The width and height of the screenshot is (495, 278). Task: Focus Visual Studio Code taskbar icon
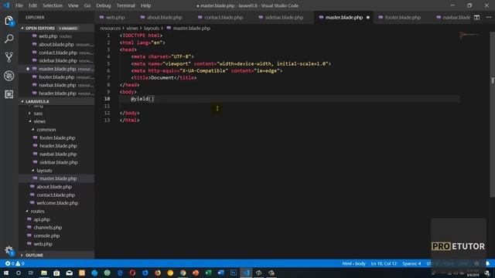point(246,273)
